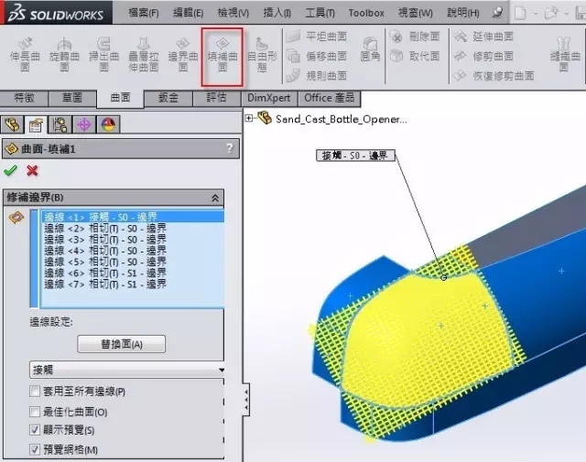Click the SolidWorks logo in title bar
This screenshot has width=586, height=462.
click(56, 13)
